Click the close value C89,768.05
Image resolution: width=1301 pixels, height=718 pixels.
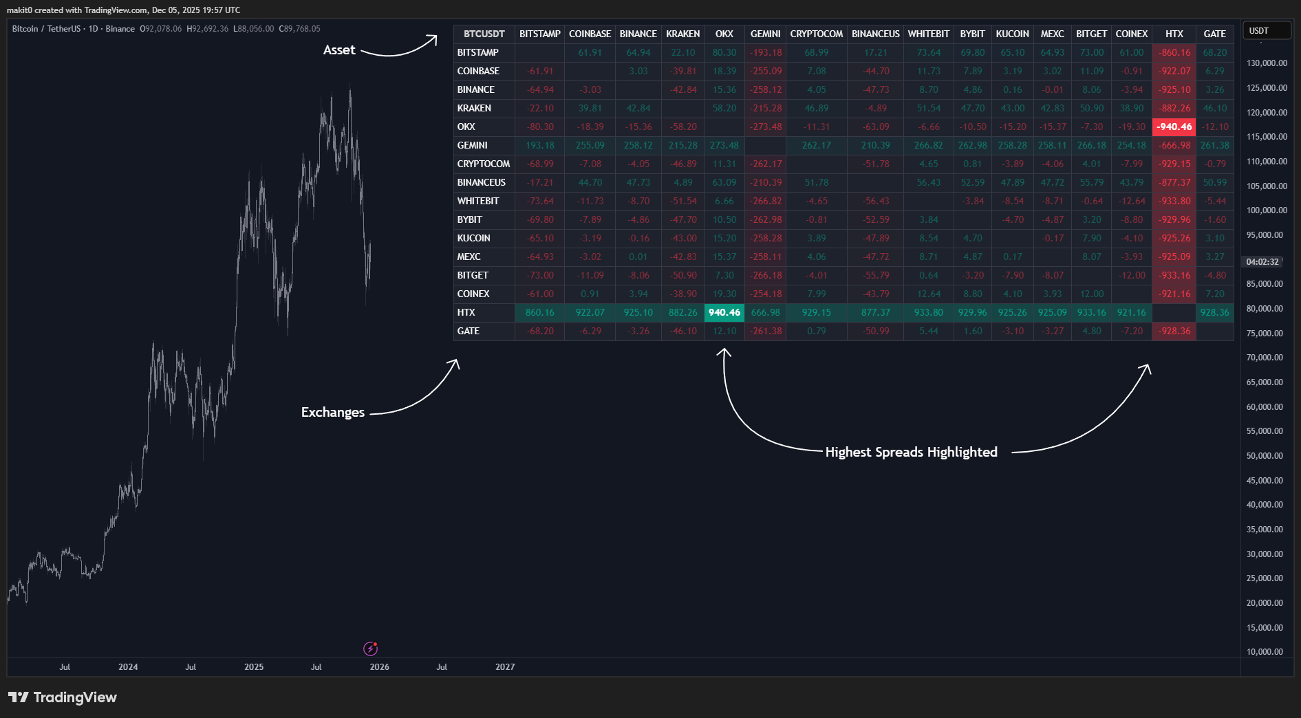[x=299, y=29]
